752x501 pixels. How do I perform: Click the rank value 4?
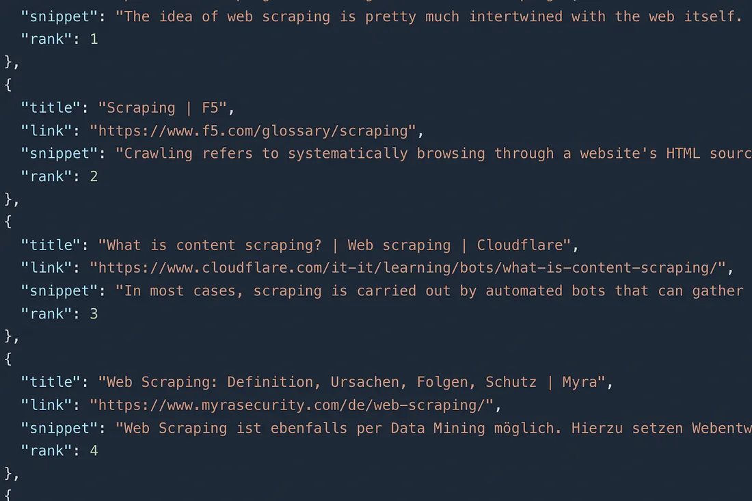(x=94, y=450)
